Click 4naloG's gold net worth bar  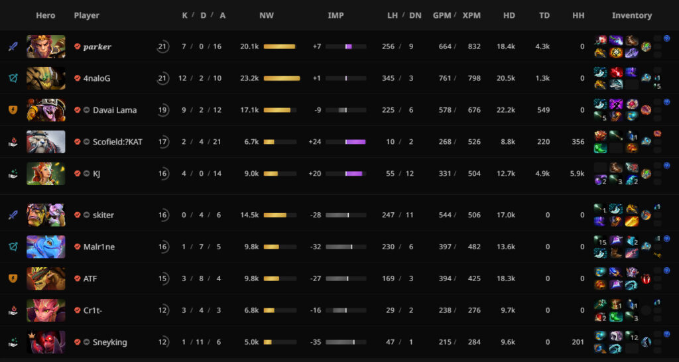pos(281,78)
